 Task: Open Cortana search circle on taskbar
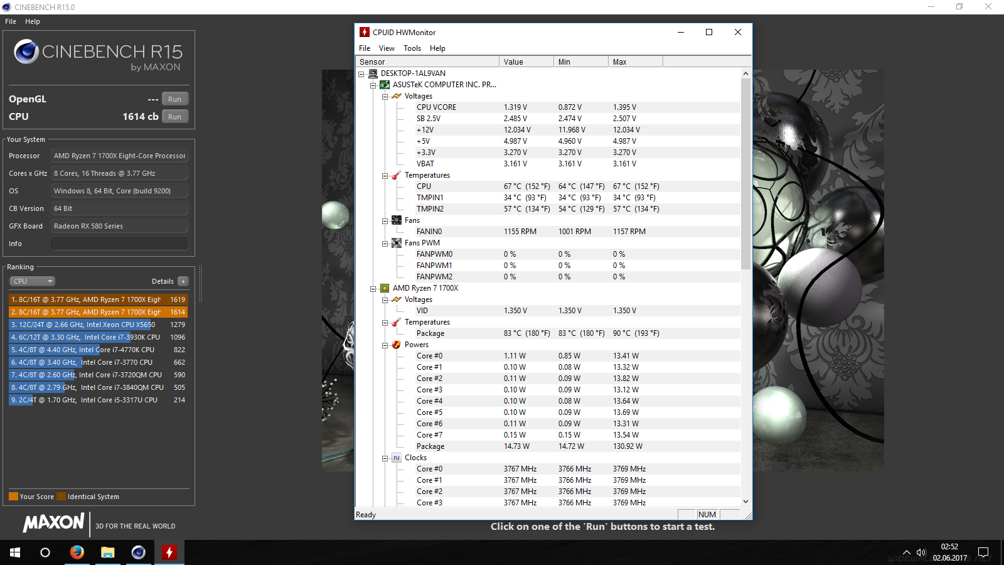tap(45, 552)
